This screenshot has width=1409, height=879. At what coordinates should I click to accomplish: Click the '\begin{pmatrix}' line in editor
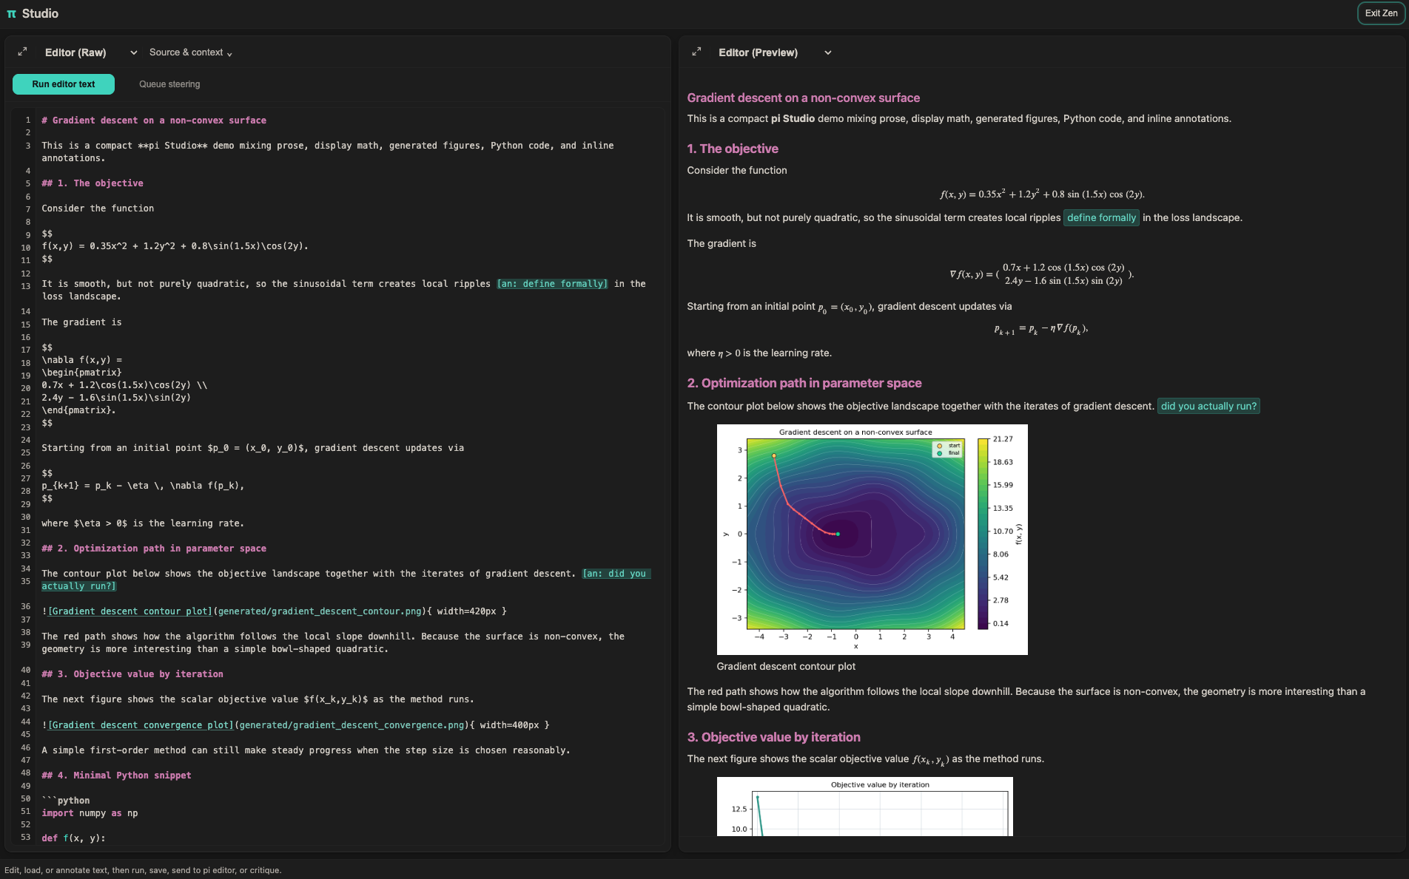coord(81,373)
